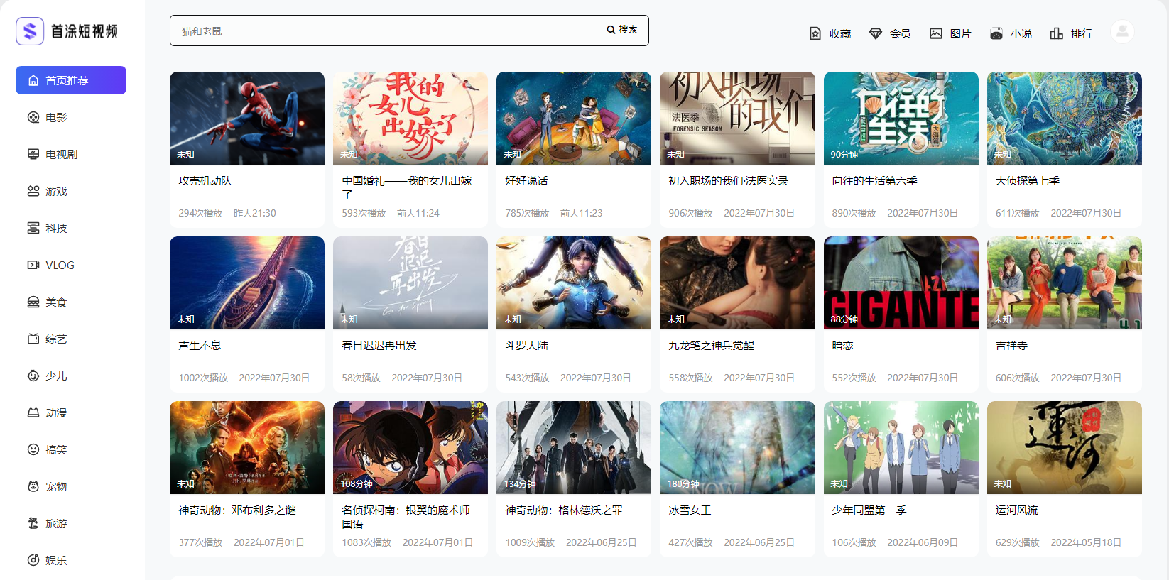Open 春日迟迟再出发 video thumbnail
The height and width of the screenshot is (580, 1169).
click(x=410, y=283)
